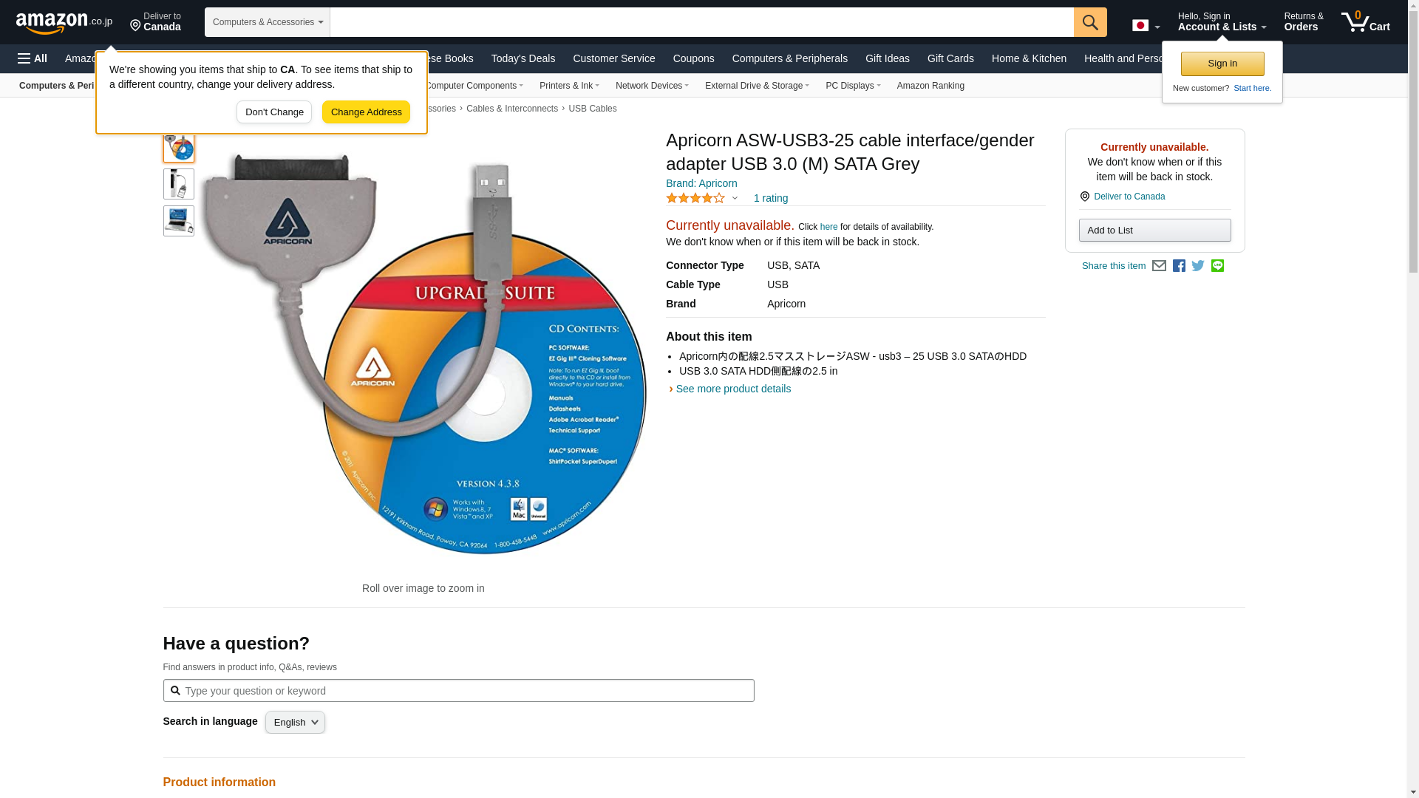
Task: Expand See more product details
Action: pos(732,389)
